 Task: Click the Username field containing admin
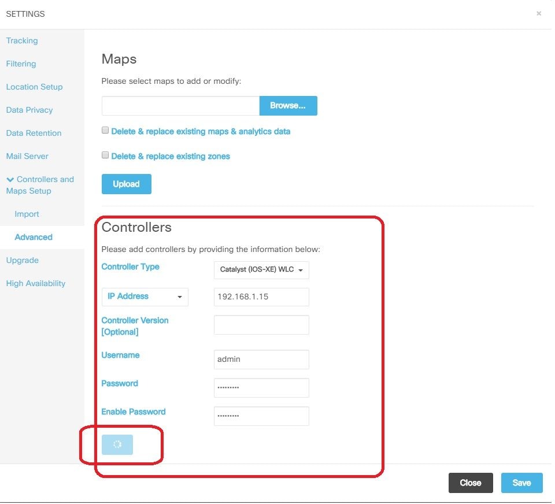tap(261, 360)
